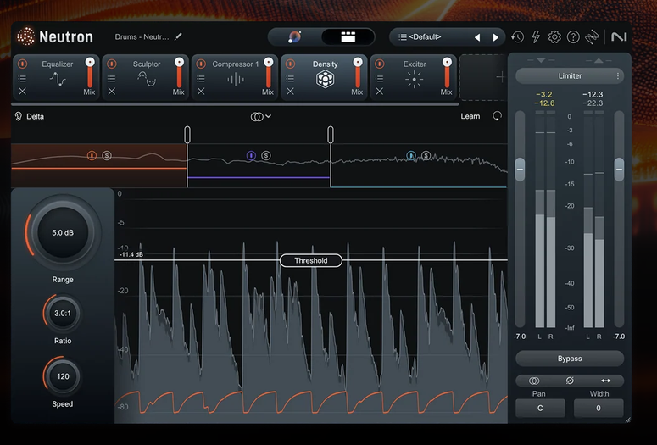Switch to the detailed modules view icon
Viewport: 657px width, 445px height.
[348, 37]
